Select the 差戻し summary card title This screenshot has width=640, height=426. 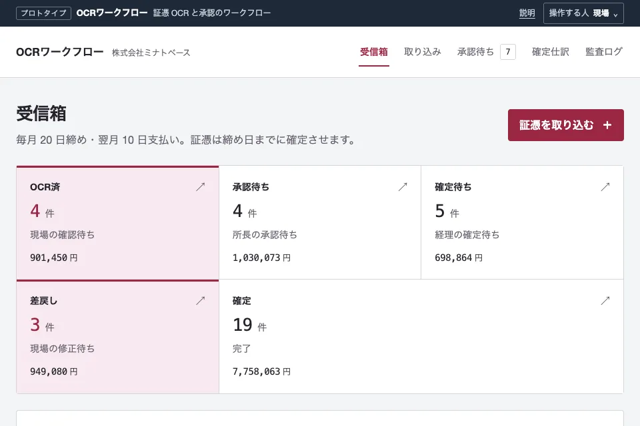coord(44,301)
